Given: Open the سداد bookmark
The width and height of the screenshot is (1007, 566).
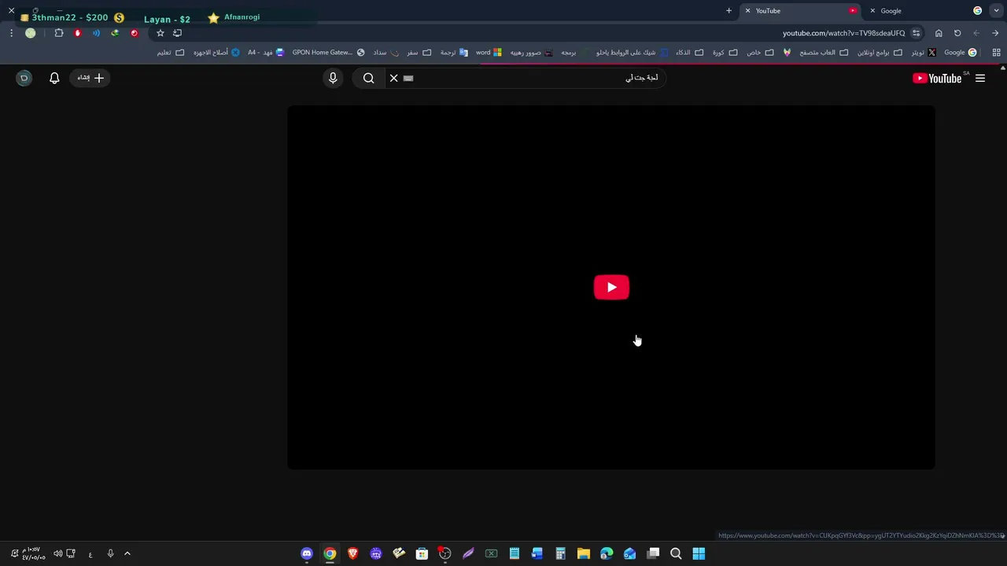Looking at the screenshot, I should (385, 53).
